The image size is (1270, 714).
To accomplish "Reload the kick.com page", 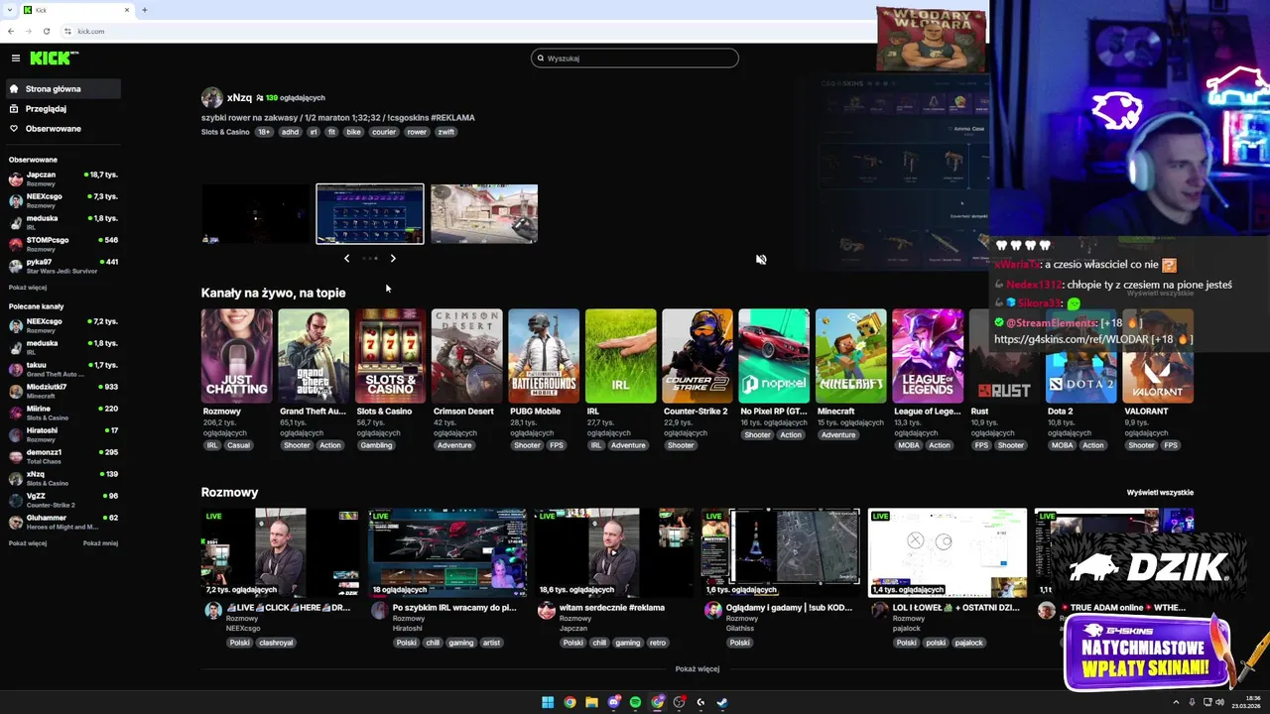I will [47, 31].
